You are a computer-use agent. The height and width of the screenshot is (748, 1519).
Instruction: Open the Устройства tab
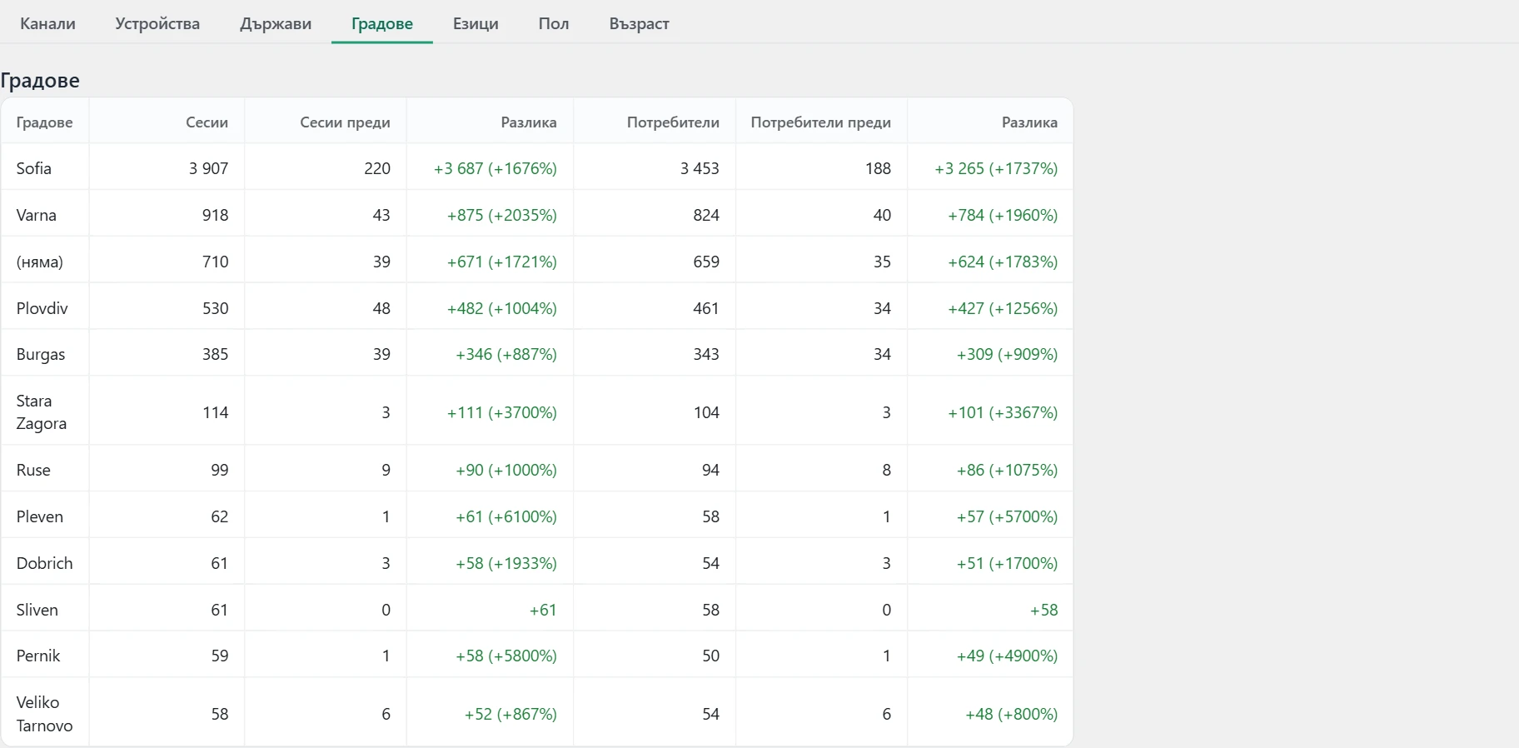pos(157,23)
